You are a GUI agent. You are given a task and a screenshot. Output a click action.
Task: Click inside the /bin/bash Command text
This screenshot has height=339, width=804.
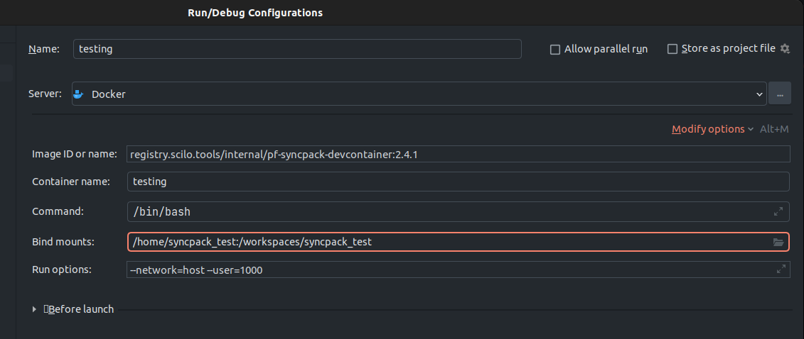(161, 211)
